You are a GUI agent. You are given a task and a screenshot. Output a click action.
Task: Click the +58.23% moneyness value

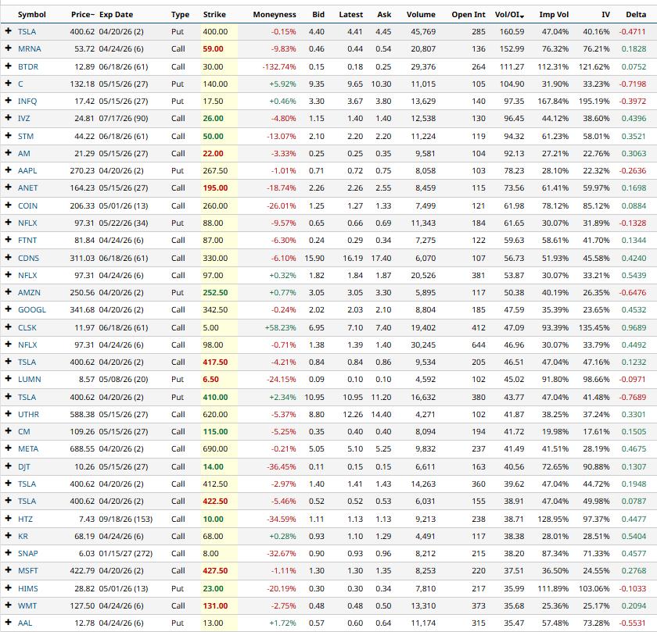click(x=280, y=328)
